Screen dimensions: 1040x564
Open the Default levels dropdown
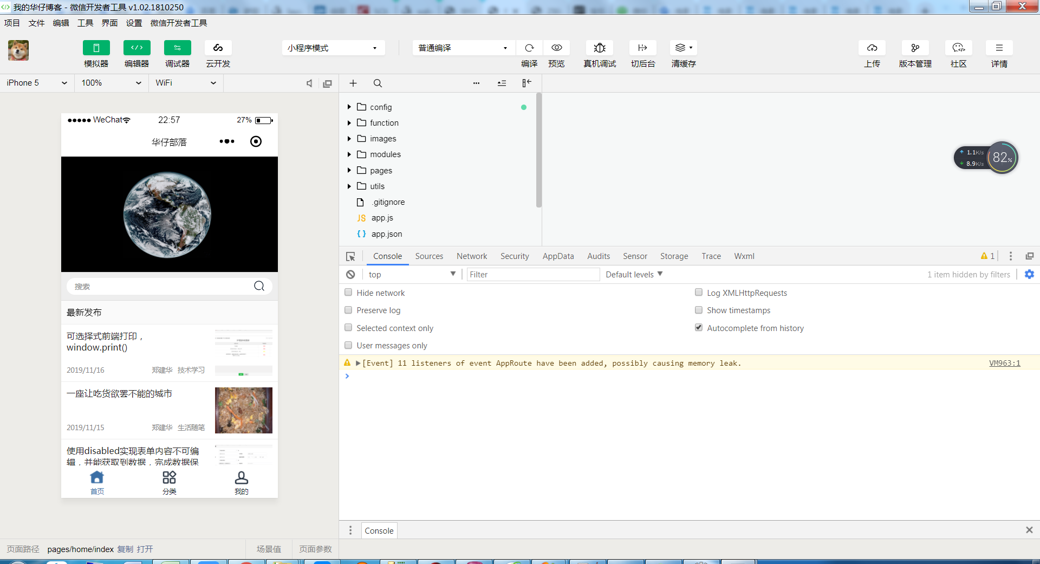634,275
